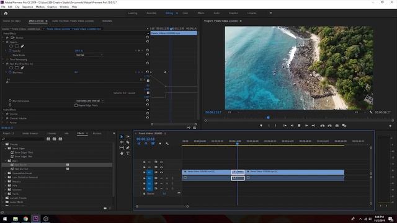Open the workspace overflow chevron menu
The width and height of the screenshot is (397, 223).
[270, 13]
